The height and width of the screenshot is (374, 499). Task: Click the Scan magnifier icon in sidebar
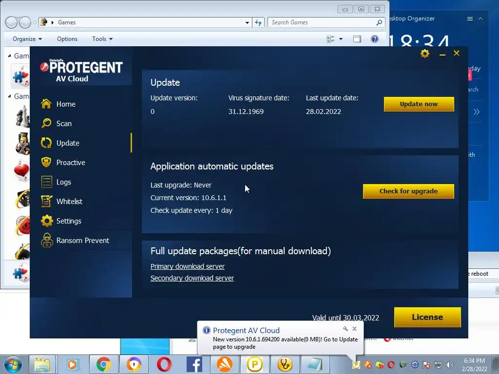click(46, 123)
